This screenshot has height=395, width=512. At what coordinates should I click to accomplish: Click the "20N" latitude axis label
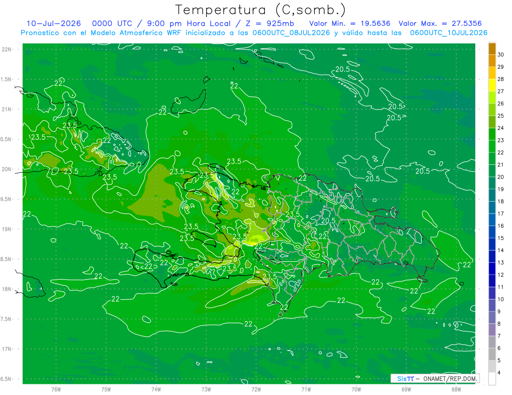coord(7,169)
